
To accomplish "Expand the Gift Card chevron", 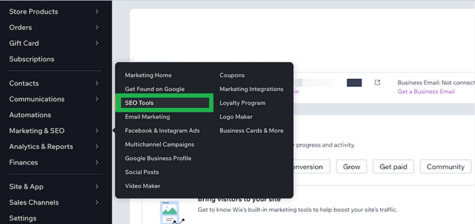I will (x=96, y=43).
